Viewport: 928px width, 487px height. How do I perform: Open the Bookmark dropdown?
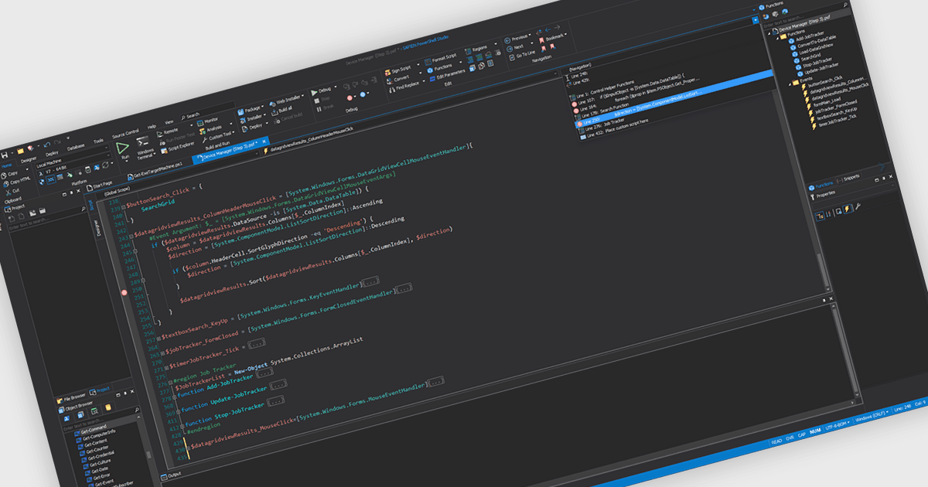554,36
